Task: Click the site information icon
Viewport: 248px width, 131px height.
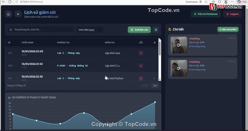Action: [17, 2]
